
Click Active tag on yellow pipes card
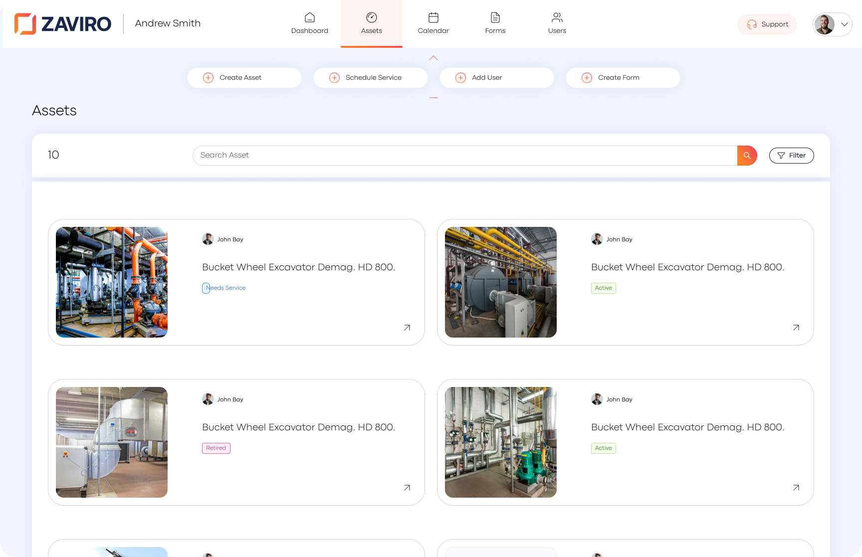(x=604, y=288)
